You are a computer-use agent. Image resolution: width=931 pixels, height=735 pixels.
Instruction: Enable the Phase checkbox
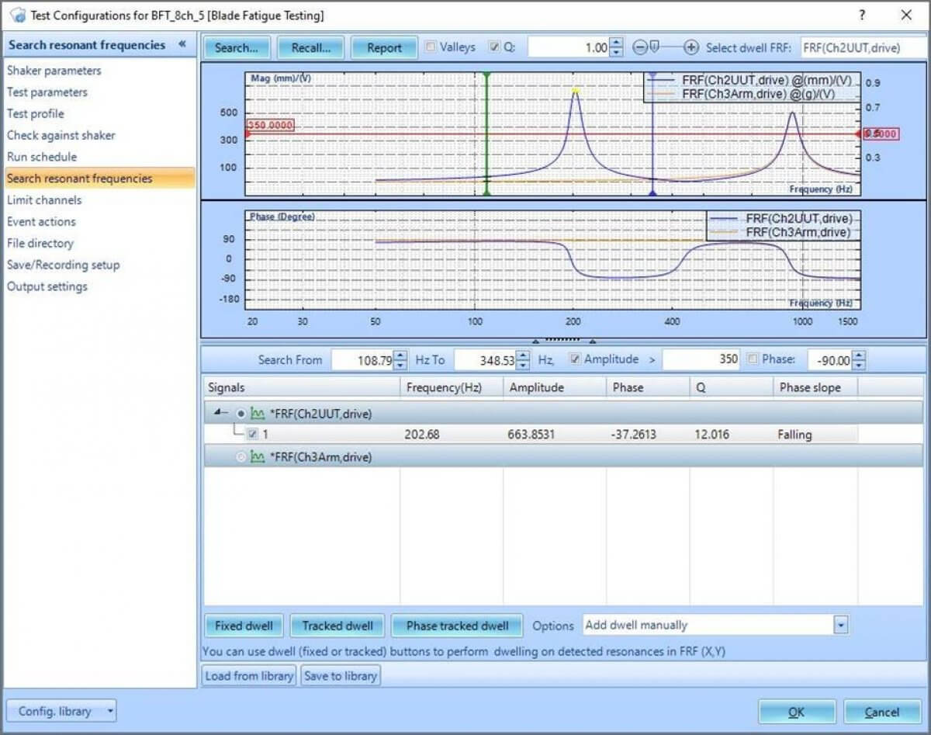[752, 359]
